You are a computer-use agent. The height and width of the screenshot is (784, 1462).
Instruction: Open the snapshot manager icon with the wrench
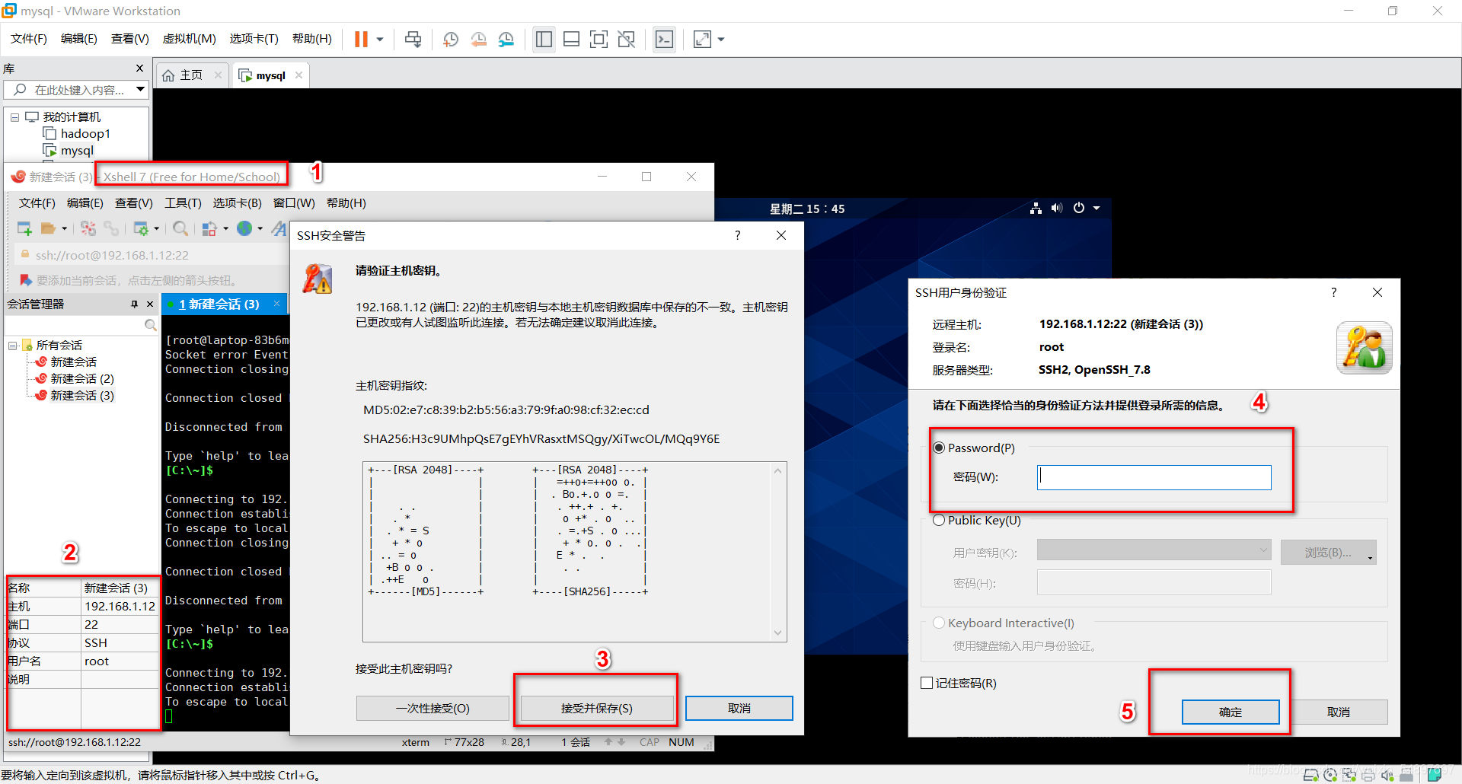pyautogui.click(x=506, y=40)
